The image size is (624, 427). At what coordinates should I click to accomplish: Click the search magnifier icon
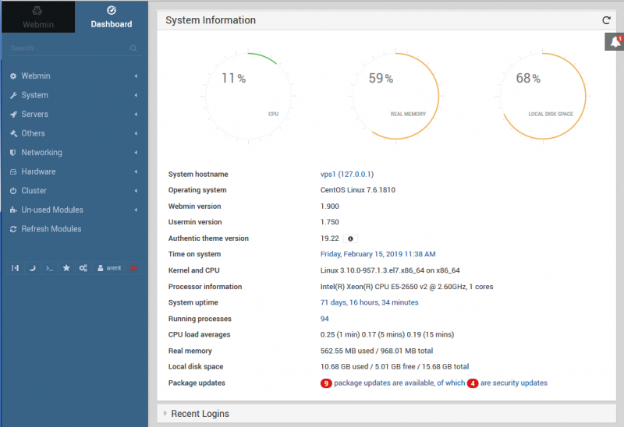point(133,48)
